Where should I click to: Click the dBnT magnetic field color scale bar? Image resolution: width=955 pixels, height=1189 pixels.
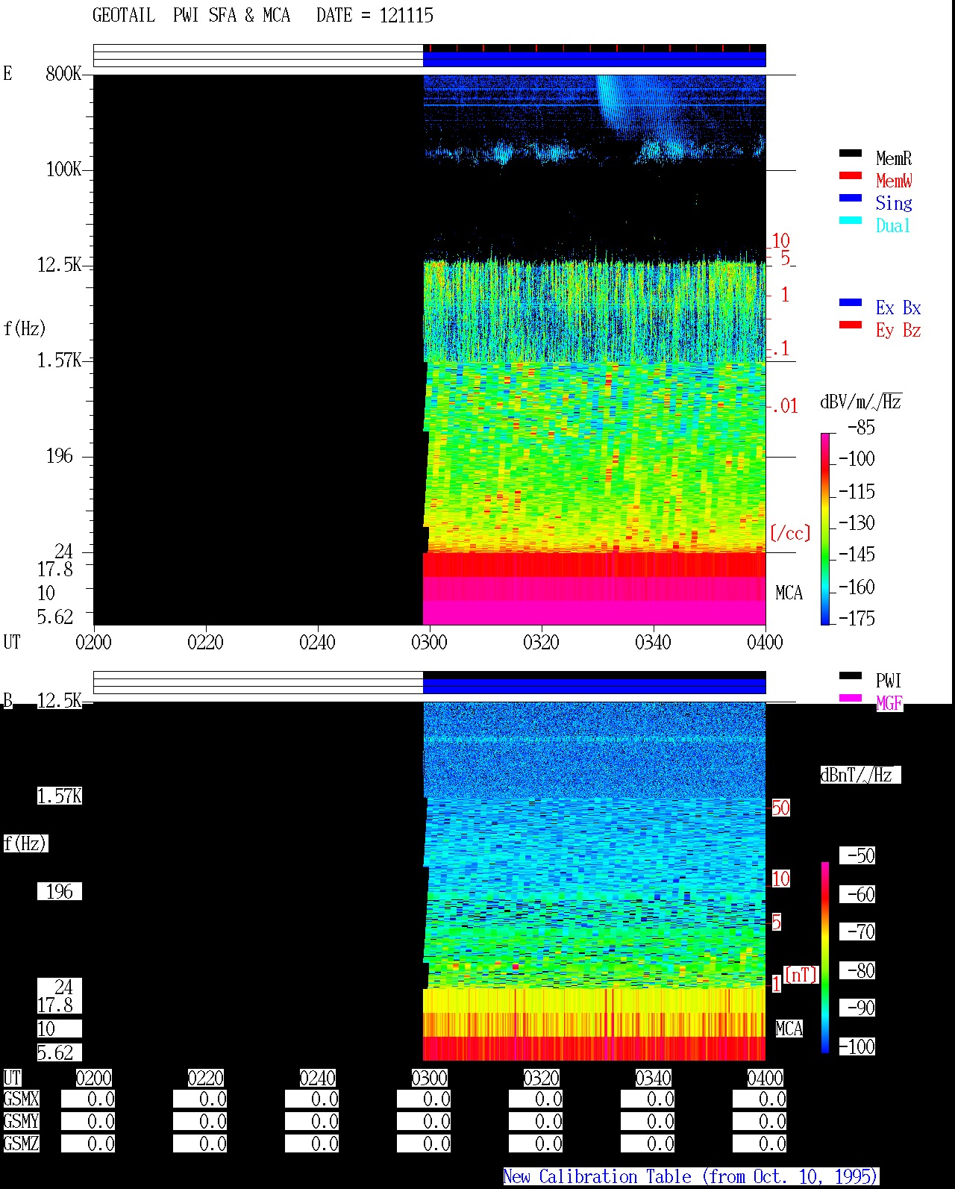[825, 958]
